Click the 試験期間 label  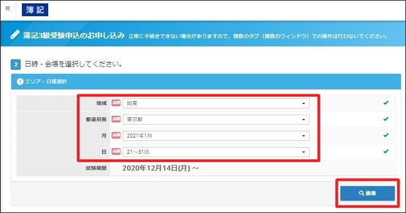tap(96, 168)
